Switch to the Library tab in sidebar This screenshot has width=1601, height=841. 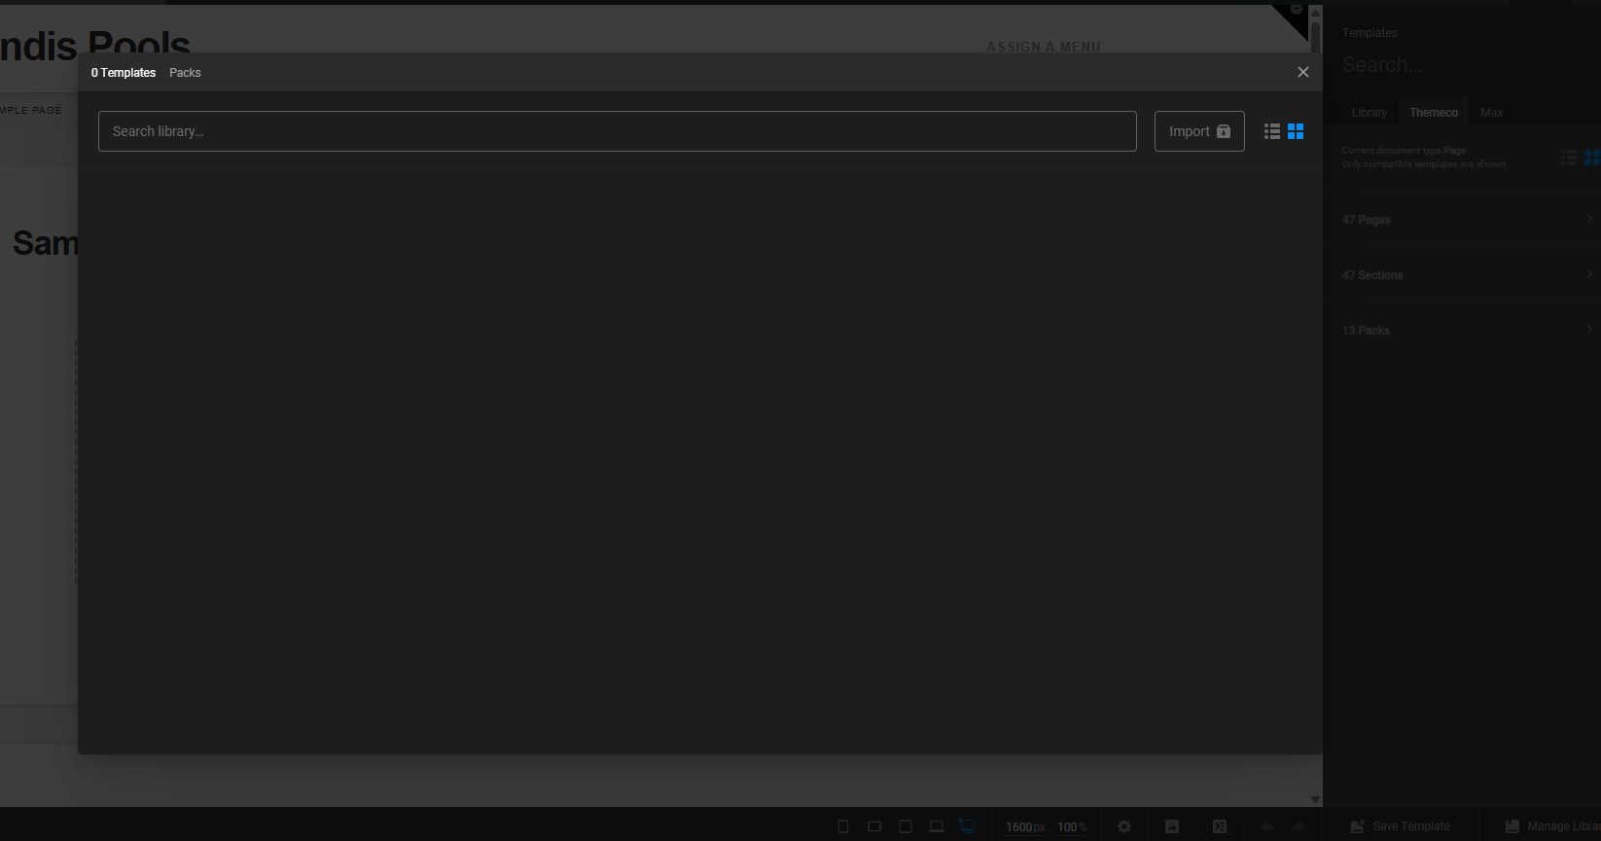[x=1369, y=113]
